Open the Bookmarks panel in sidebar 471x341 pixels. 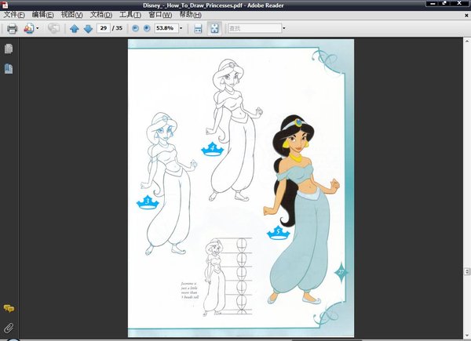(9, 69)
